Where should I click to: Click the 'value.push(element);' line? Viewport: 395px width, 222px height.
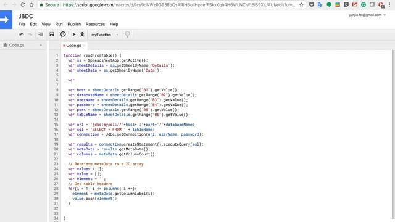94,199
